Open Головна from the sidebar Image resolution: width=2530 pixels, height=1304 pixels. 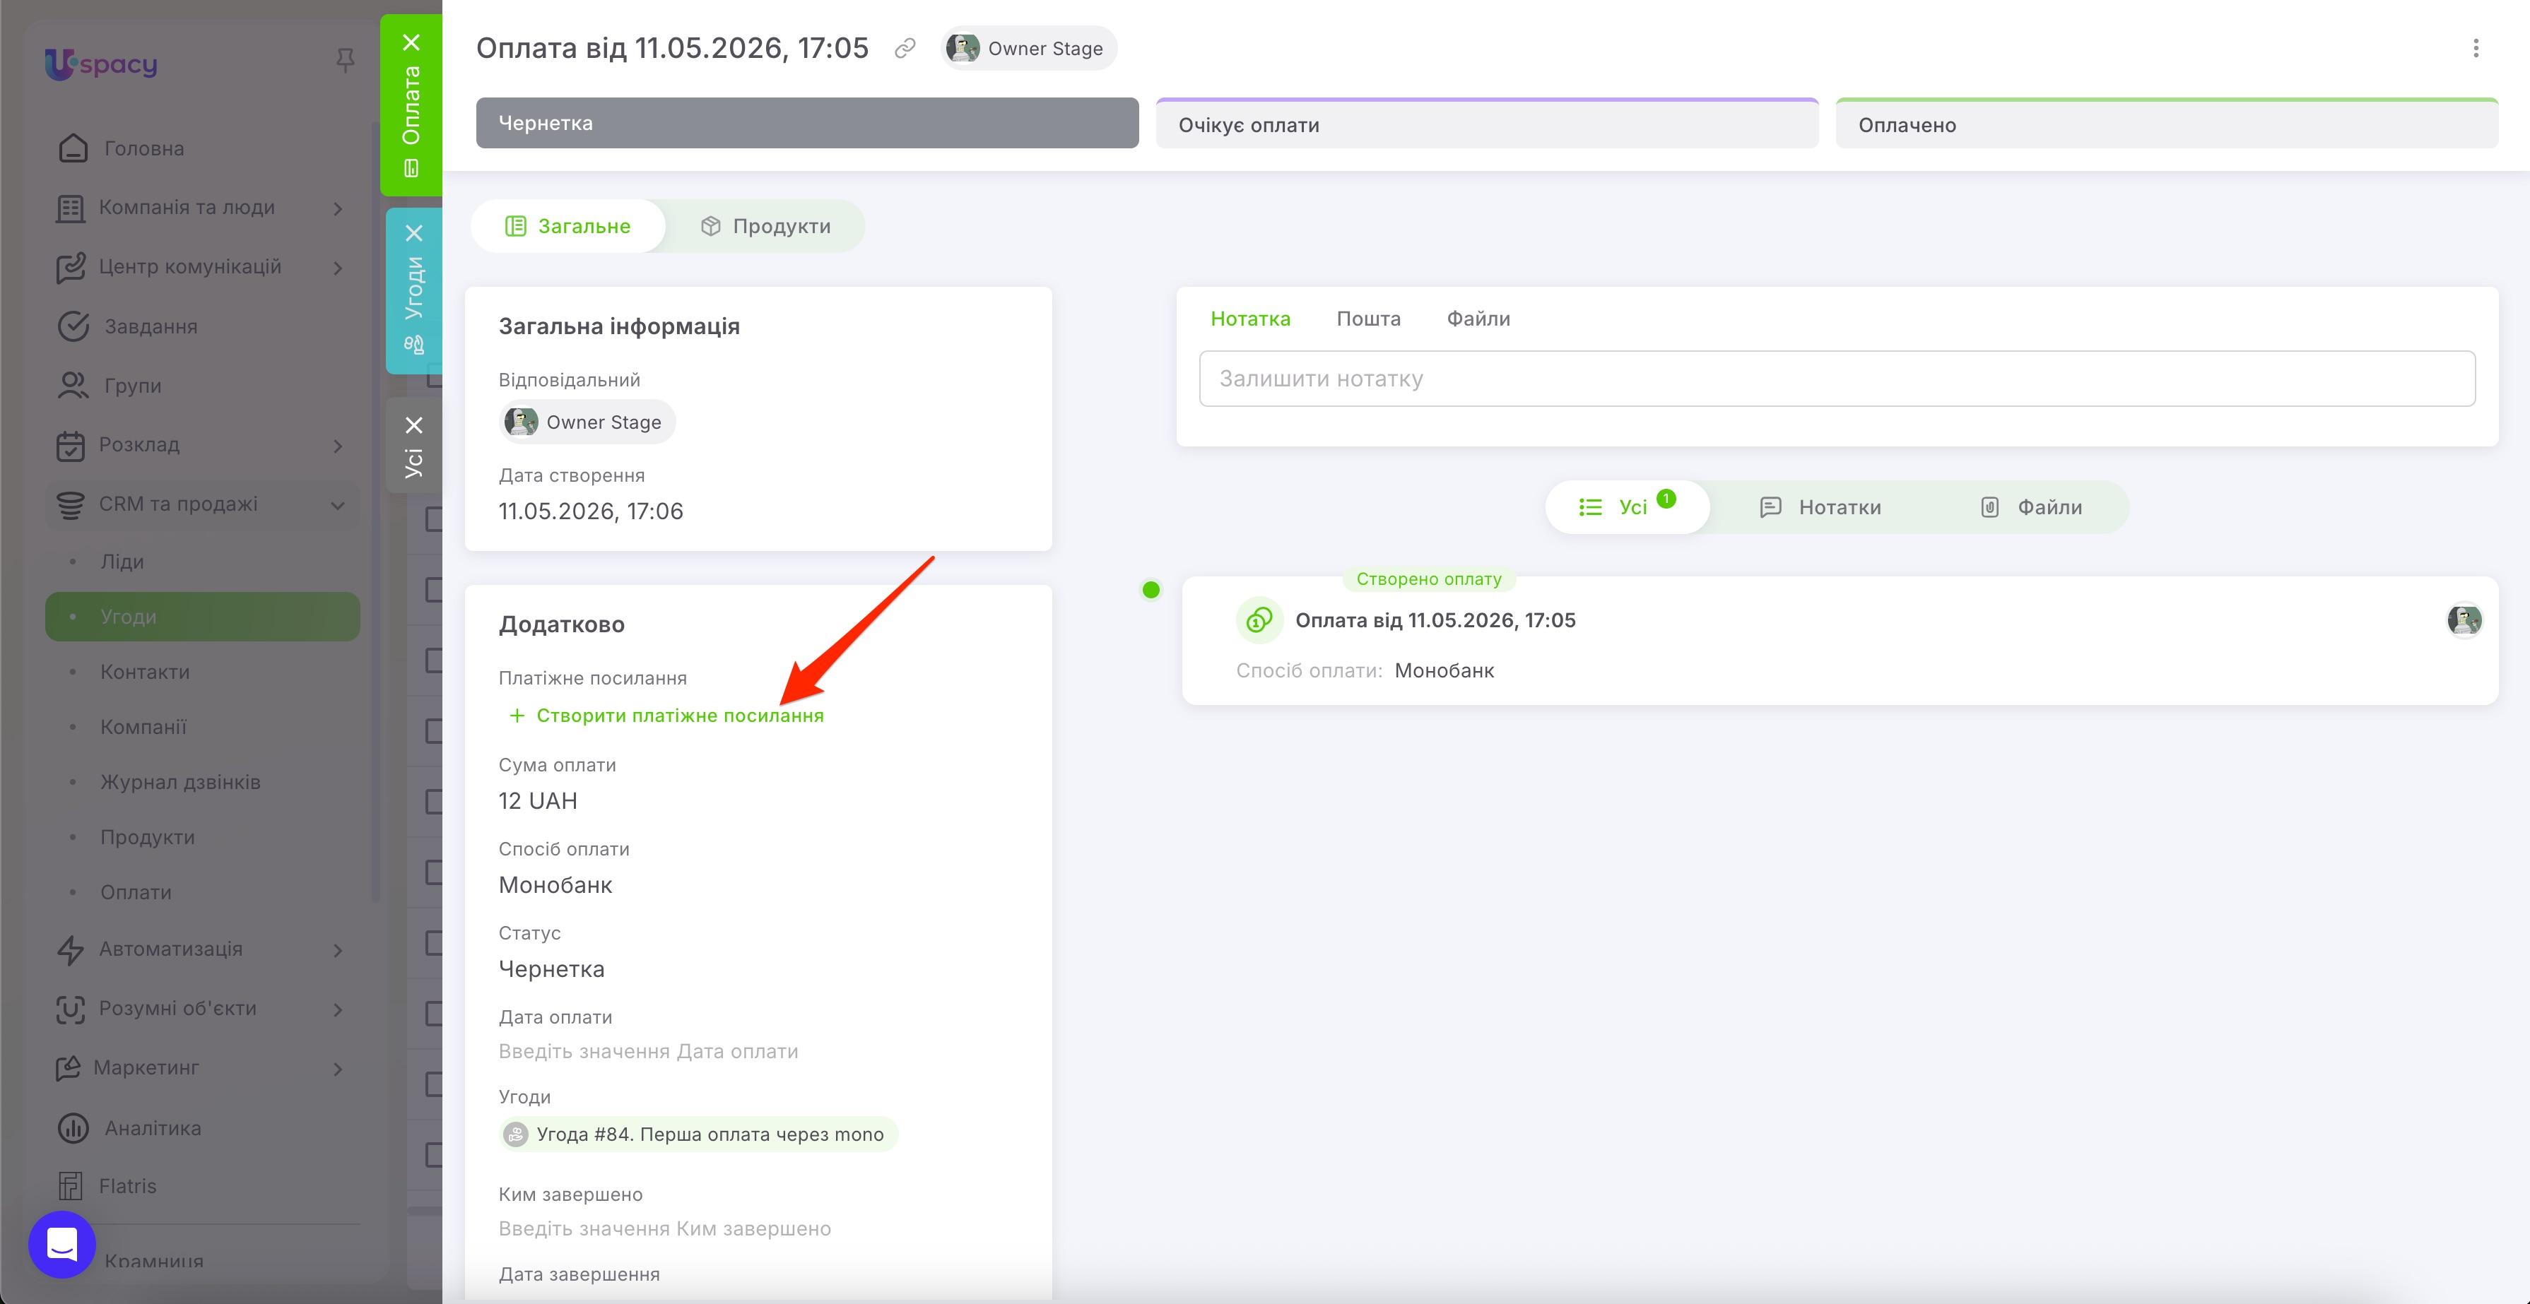(144, 148)
